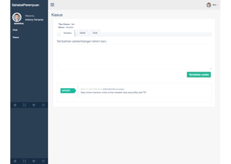
Task: Click the hide/lock icon in the upper sidebar footer
Action: point(34,105)
